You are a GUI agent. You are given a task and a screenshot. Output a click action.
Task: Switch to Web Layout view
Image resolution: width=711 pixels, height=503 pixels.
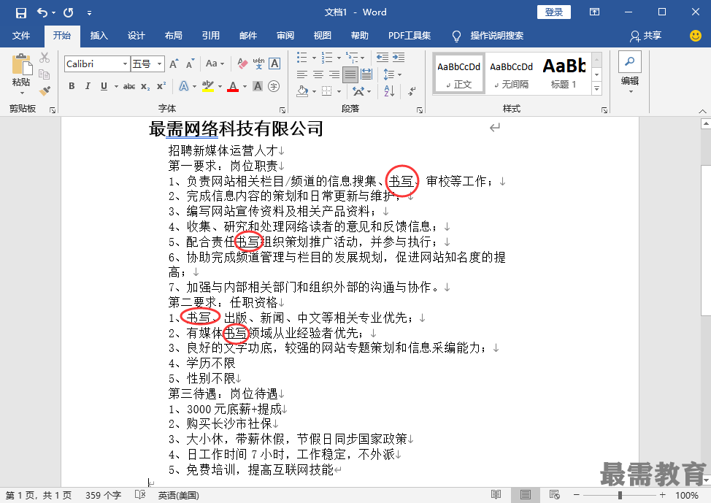[x=554, y=495]
